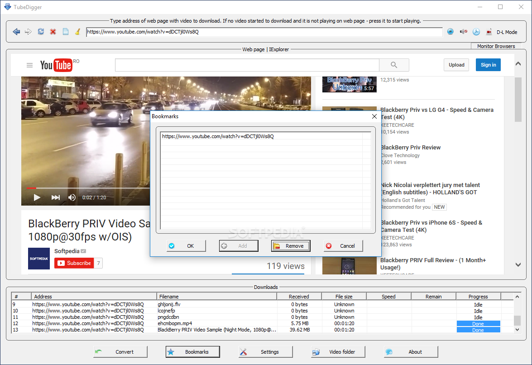Click the YouTube search box

tap(247, 65)
